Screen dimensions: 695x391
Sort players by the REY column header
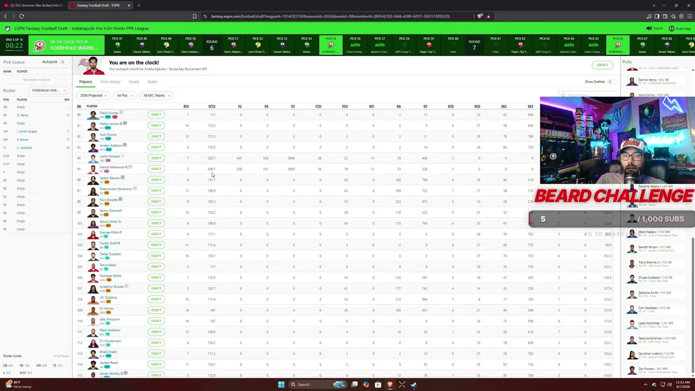(530, 106)
